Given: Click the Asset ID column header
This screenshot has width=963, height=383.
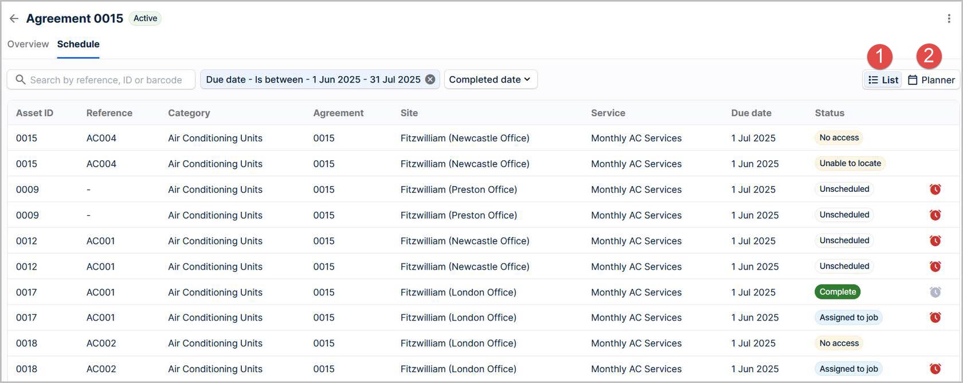Looking at the screenshot, I should click(x=34, y=113).
